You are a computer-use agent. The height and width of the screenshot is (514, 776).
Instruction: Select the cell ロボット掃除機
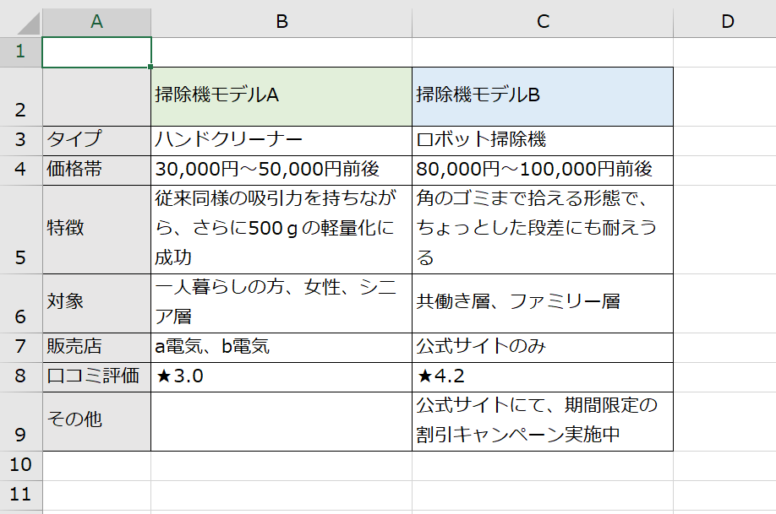tap(543, 141)
